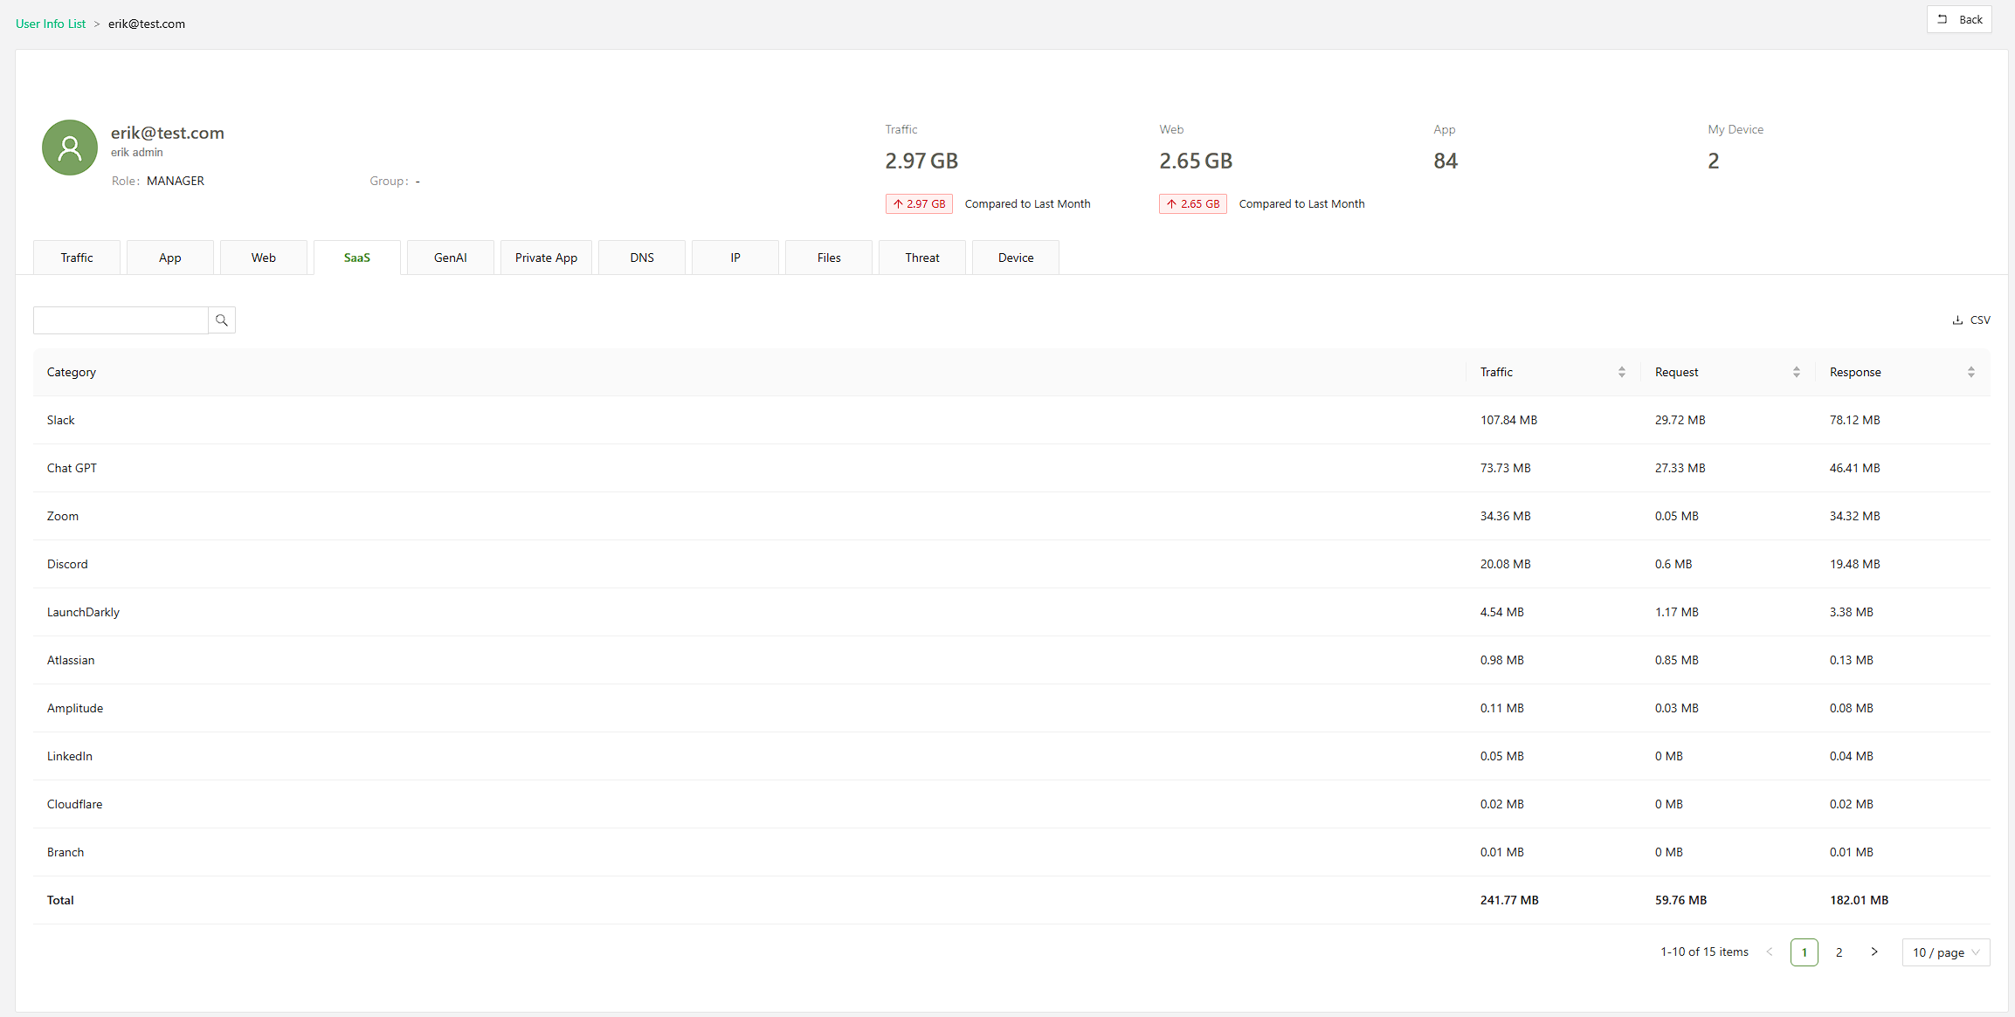Screen dimensions: 2015x1017
Task: Open the 10 / page dropdown
Action: [1946, 952]
